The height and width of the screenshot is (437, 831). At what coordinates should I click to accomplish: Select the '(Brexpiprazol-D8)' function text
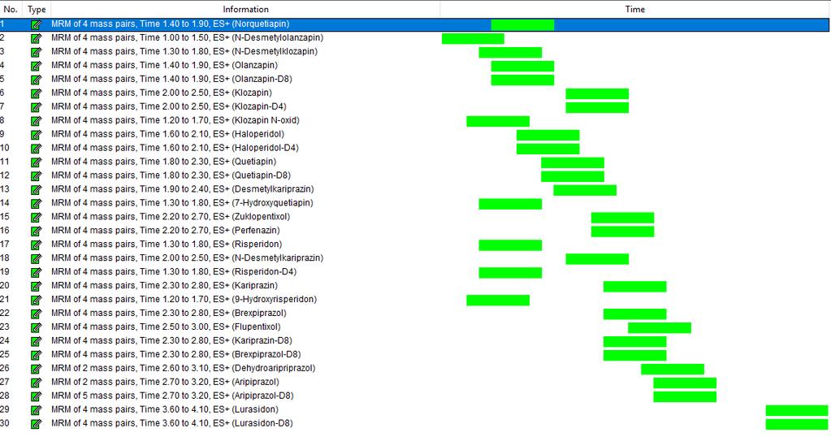tap(266, 354)
